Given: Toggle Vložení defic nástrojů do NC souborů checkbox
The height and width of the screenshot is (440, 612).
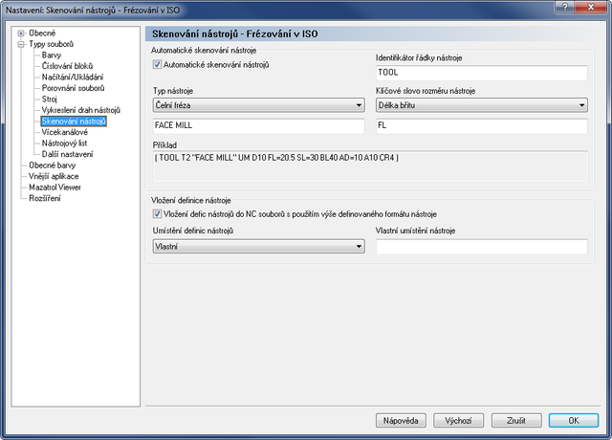Looking at the screenshot, I should [x=157, y=214].
